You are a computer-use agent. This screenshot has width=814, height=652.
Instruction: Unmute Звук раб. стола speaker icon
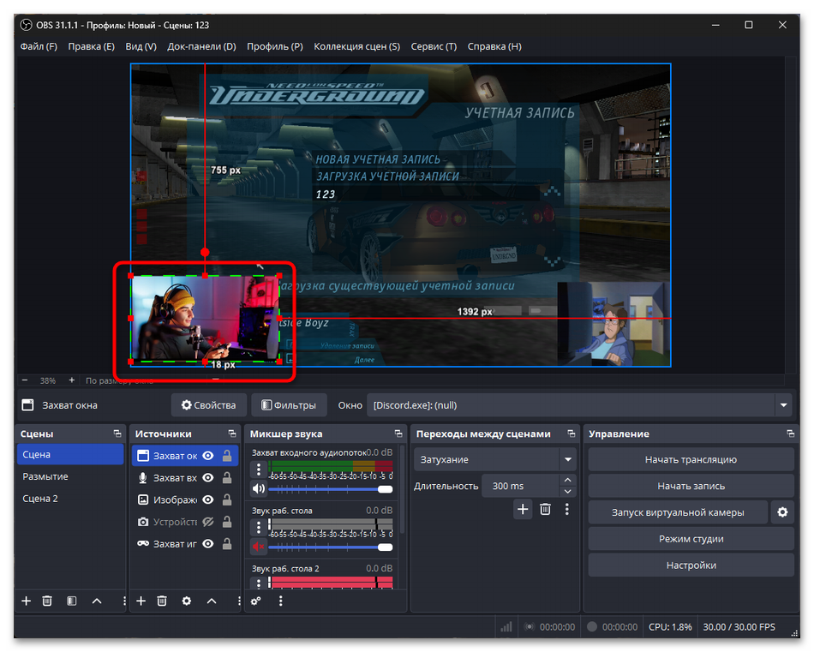point(258,546)
